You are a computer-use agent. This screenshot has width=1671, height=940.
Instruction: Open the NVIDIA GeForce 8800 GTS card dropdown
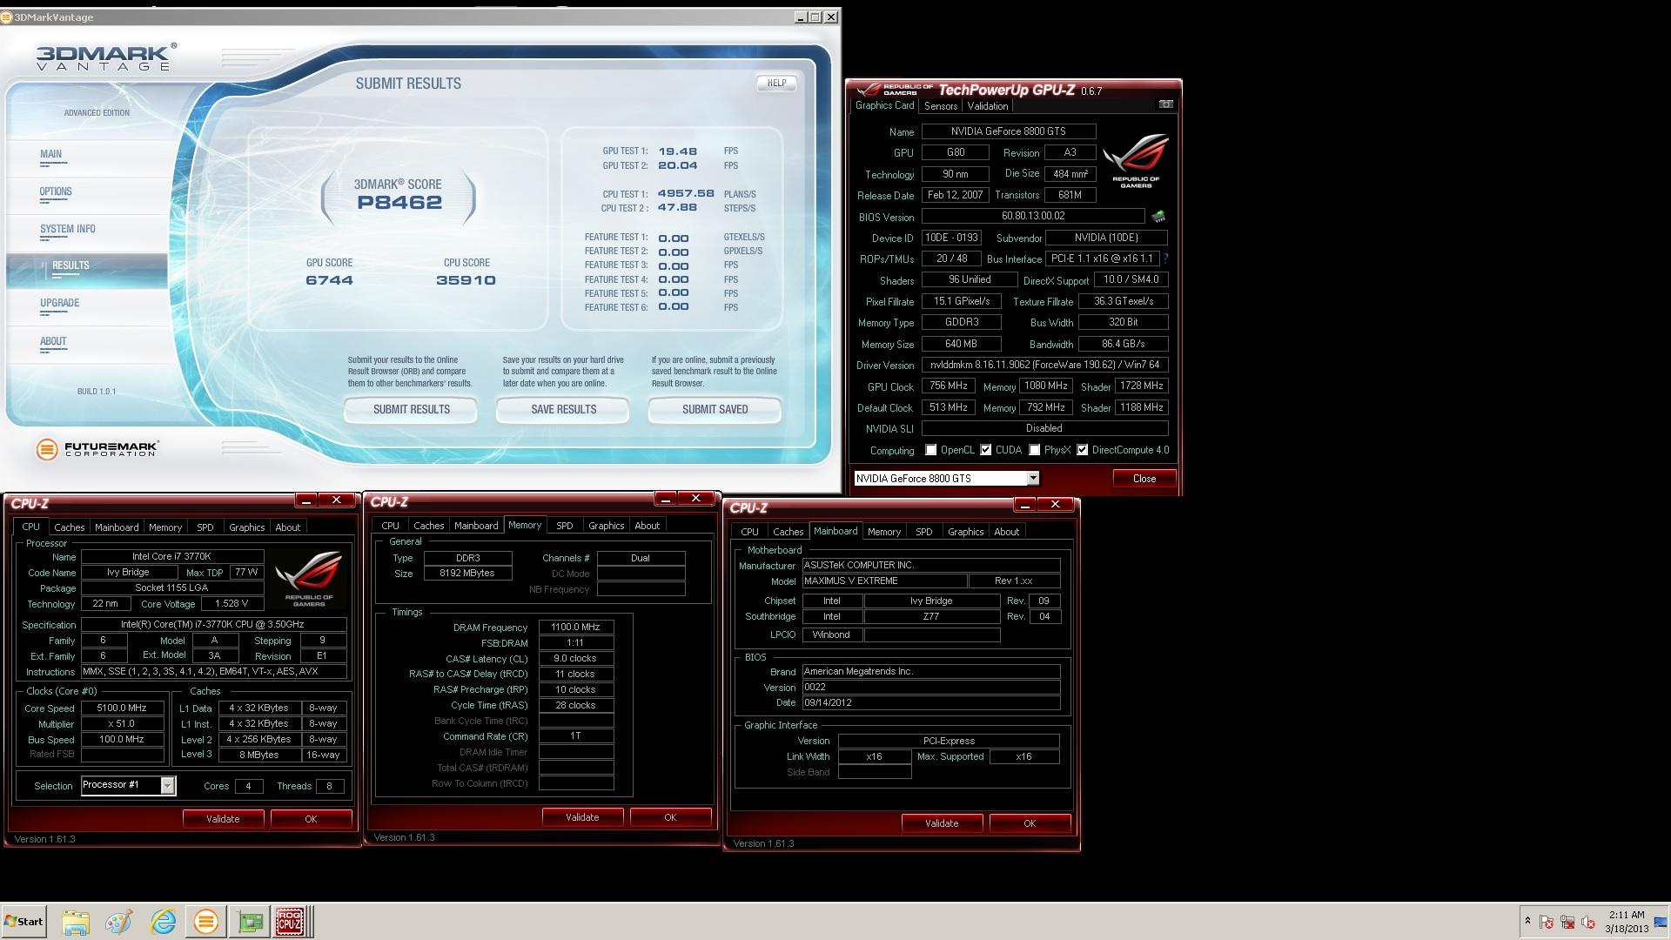click(x=1033, y=478)
